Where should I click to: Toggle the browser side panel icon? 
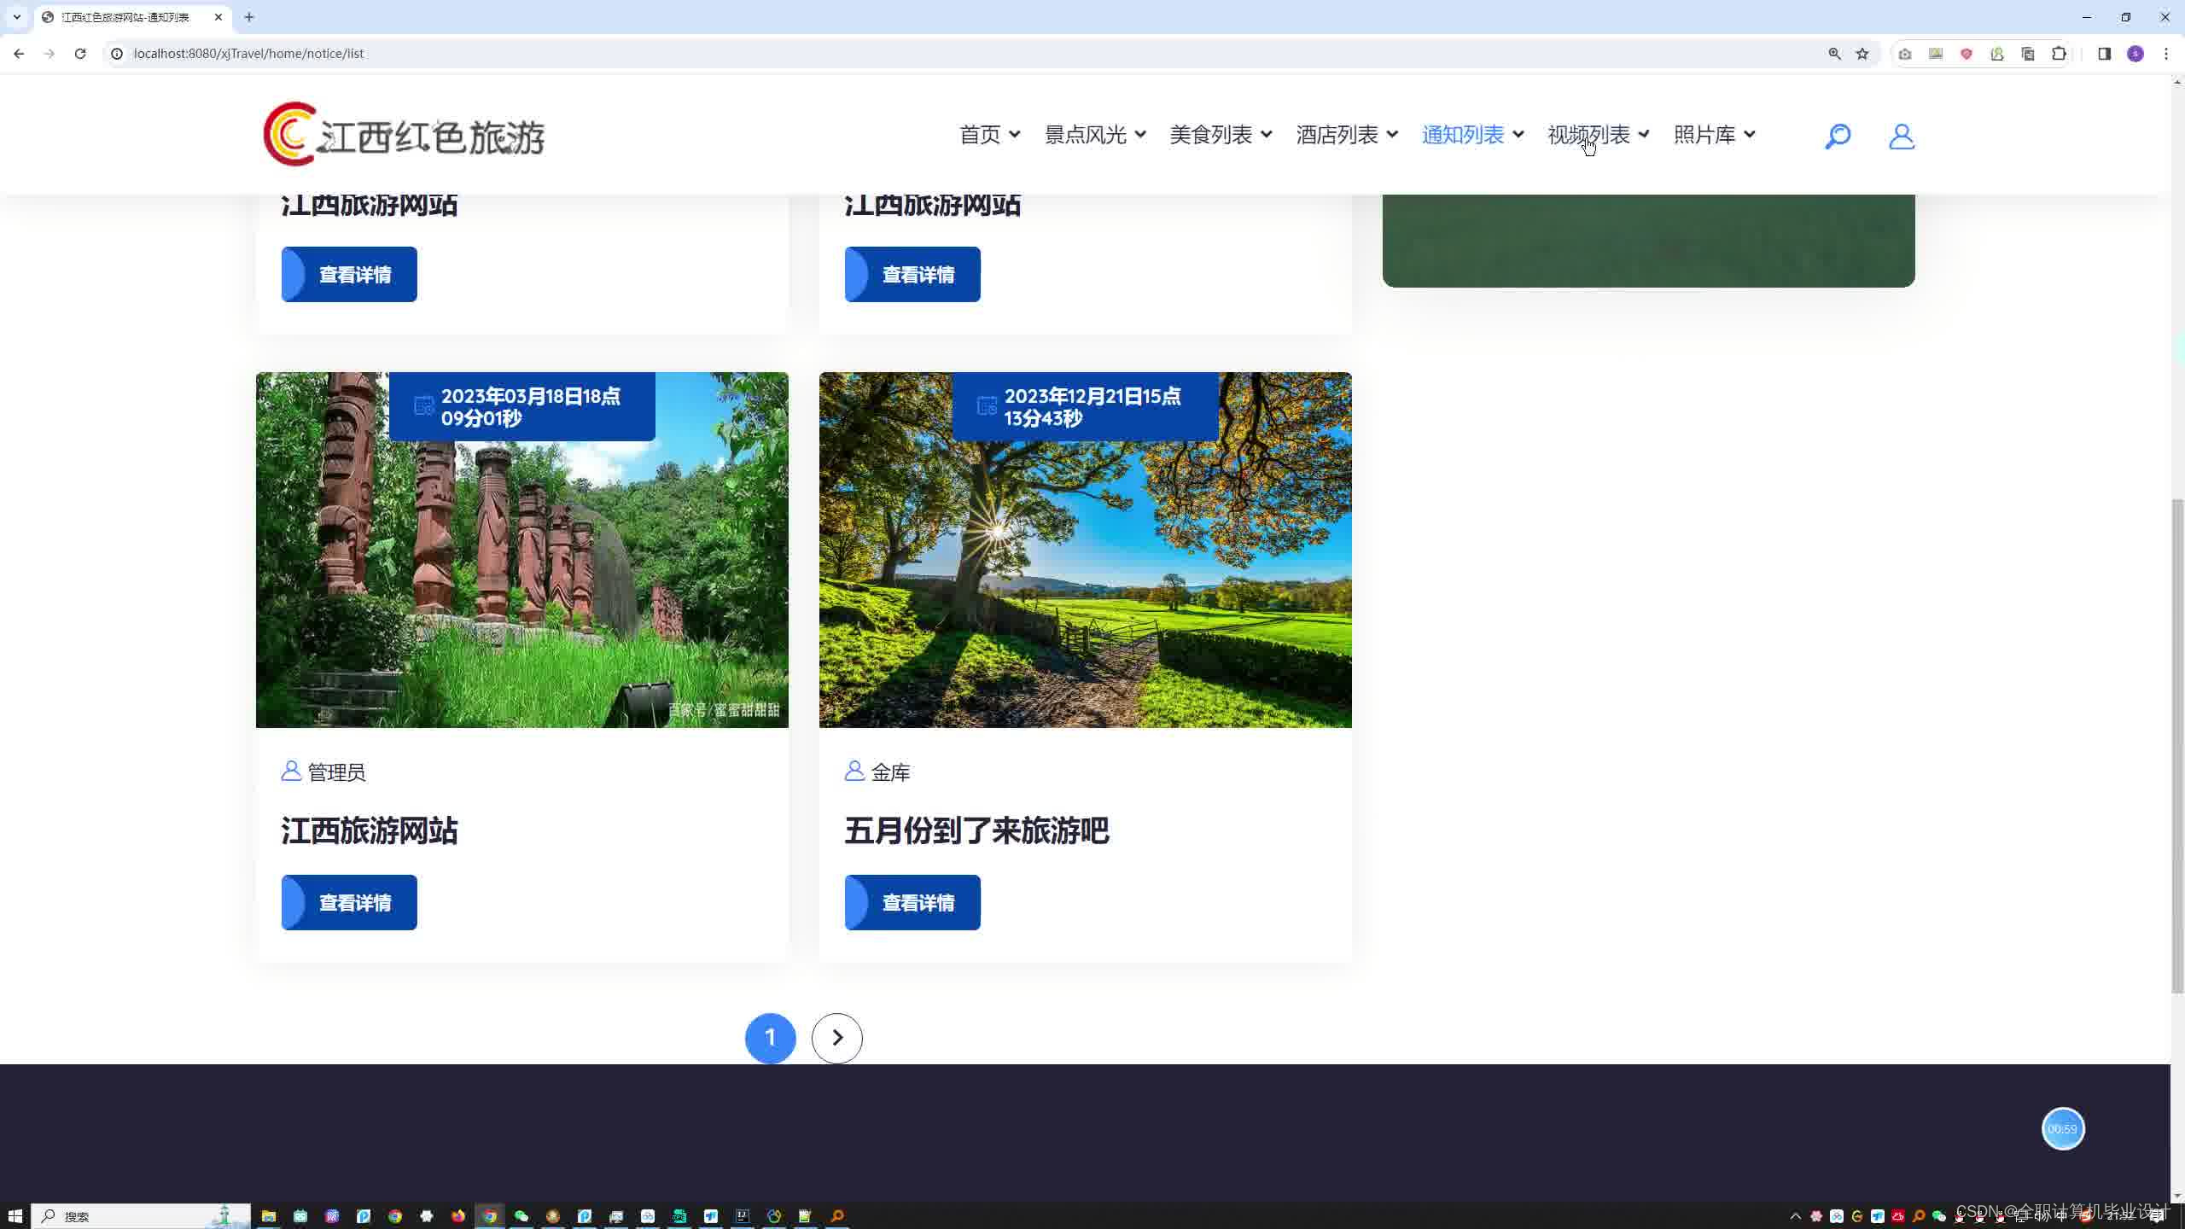2104,54
